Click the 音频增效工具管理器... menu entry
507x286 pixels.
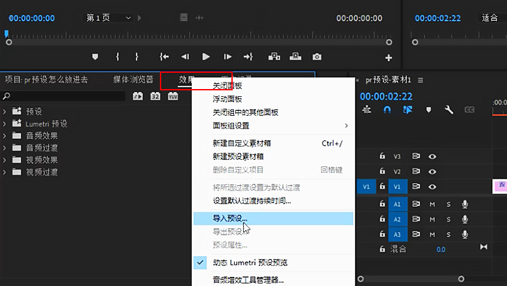coord(248,280)
